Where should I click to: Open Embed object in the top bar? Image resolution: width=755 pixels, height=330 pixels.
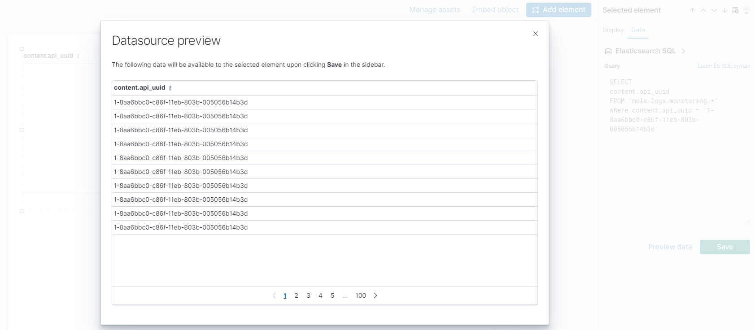point(495,10)
